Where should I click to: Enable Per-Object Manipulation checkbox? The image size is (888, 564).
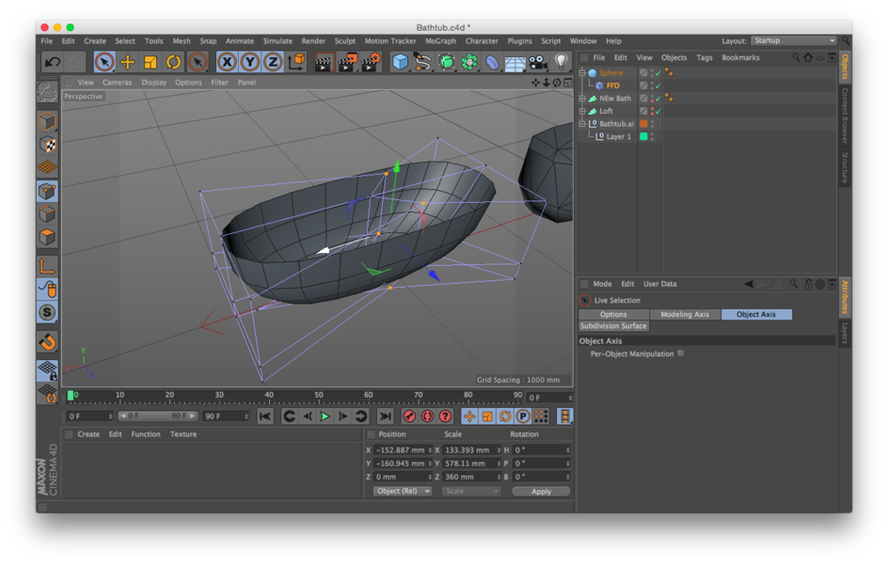point(681,353)
